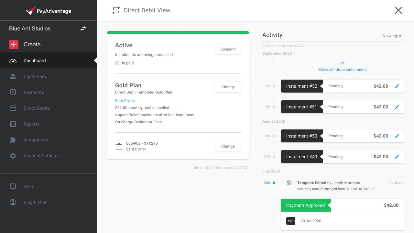Click the pencil icon for Instalment #51
This screenshot has width=414, height=233.
[397, 107]
